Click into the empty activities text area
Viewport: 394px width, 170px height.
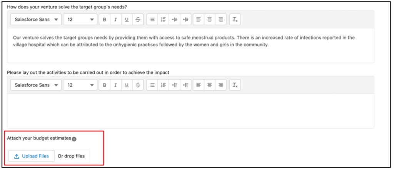pos(190,111)
